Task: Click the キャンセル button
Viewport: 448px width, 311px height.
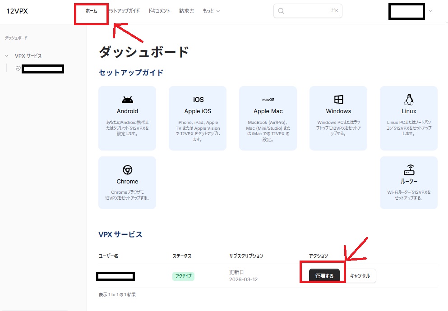Action: click(360, 276)
